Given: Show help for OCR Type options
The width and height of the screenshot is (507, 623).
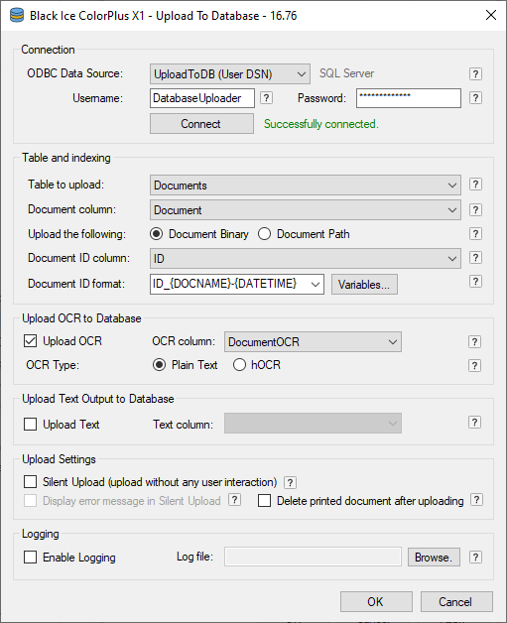Looking at the screenshot, I should tap(474, 365).
